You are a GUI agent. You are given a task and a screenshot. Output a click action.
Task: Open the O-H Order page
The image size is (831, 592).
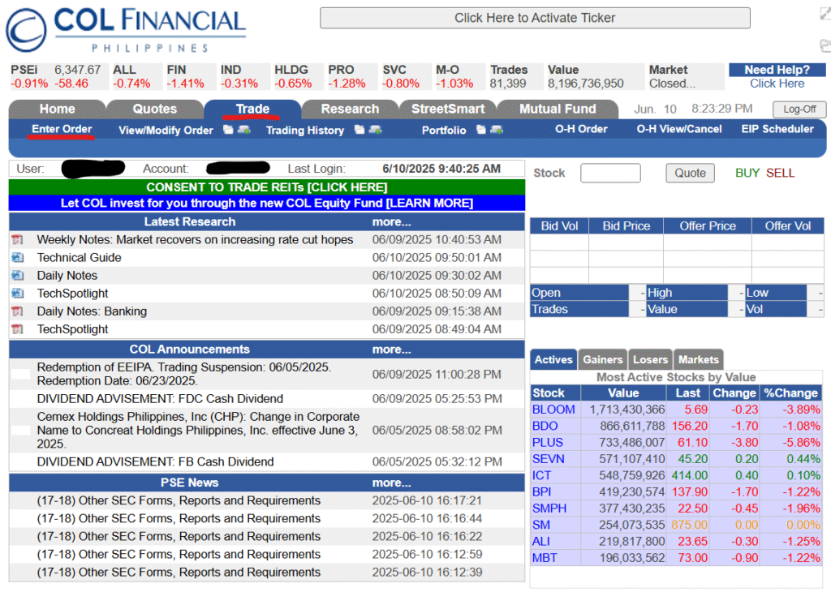point(581,129)
